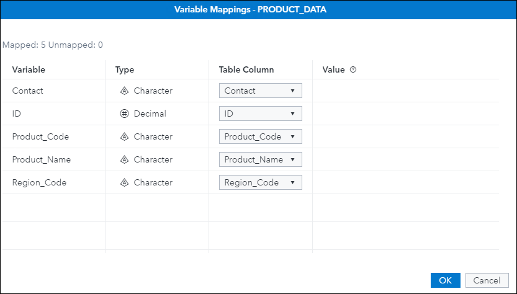Select the Product_Name variable name

tap(42, 159)
